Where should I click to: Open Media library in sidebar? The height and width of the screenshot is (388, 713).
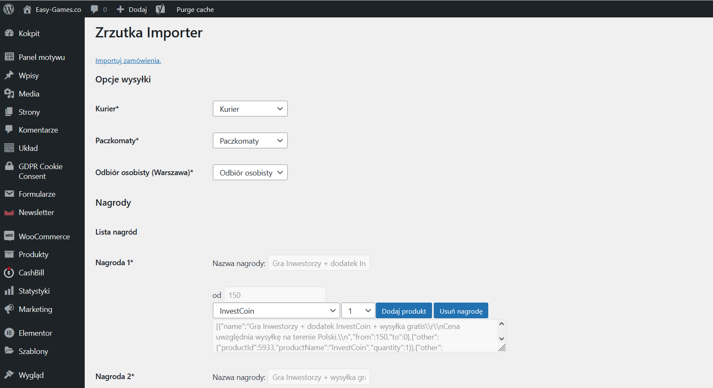click(29, 94)
